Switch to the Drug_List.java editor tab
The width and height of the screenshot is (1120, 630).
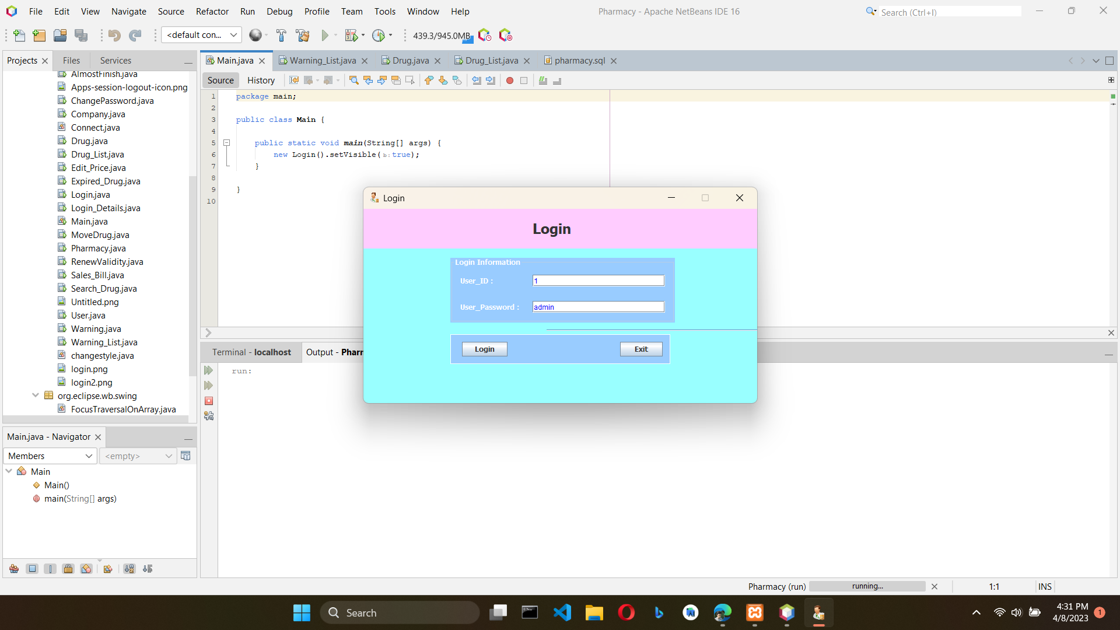(491, 61)
